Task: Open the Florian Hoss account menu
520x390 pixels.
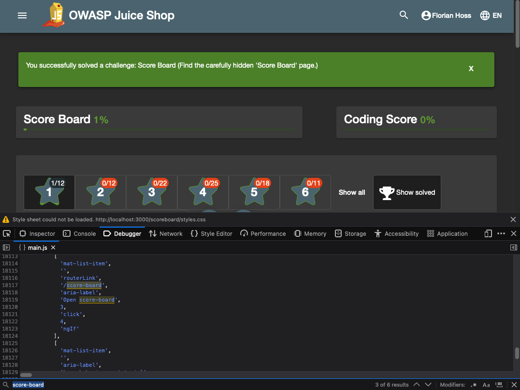Action: tap(446, 15)
